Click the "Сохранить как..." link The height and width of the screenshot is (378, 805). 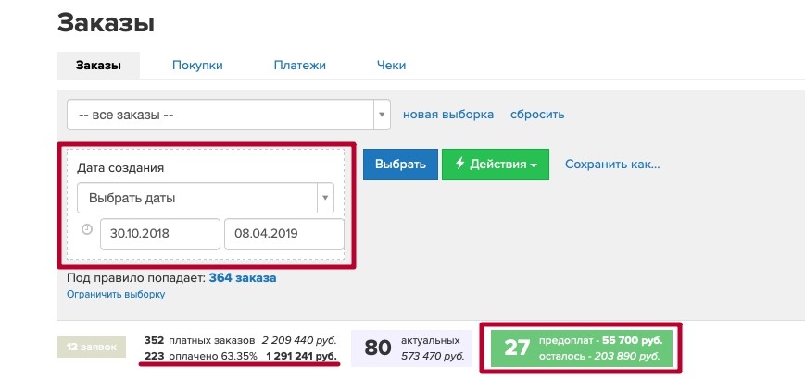pyautogui.click(x=611, y=165)
